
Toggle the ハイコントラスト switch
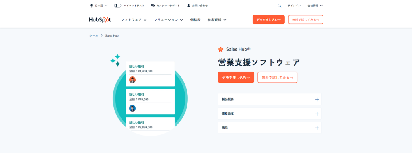[117, 6]
